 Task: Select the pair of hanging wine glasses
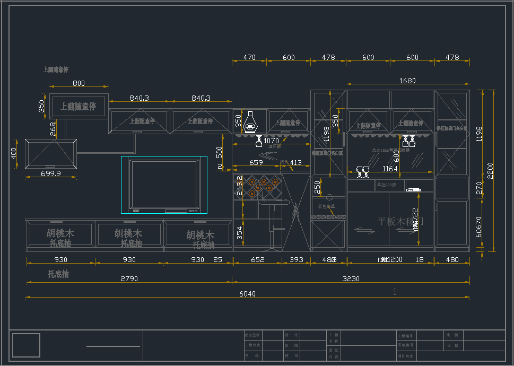click(408, 141)
